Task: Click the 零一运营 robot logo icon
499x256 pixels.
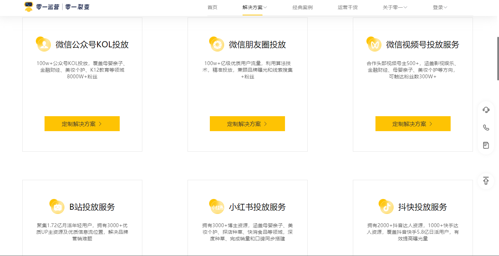Action: [29, 6]
